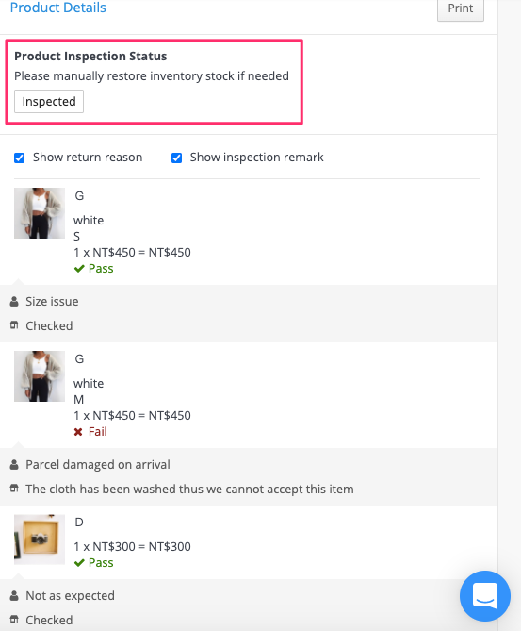
Task: Click customer icon next to Not as expected
Action: click(x=14, y=595)
